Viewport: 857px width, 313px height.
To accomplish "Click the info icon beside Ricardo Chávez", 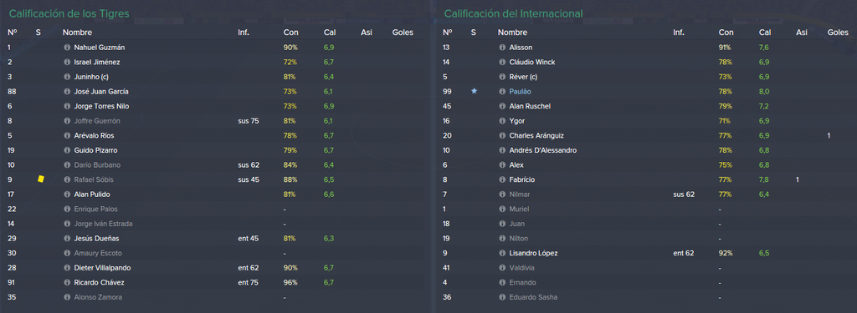I will [67, 282].
